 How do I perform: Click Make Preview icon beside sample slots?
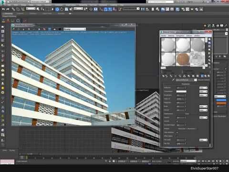coord(209,56)
